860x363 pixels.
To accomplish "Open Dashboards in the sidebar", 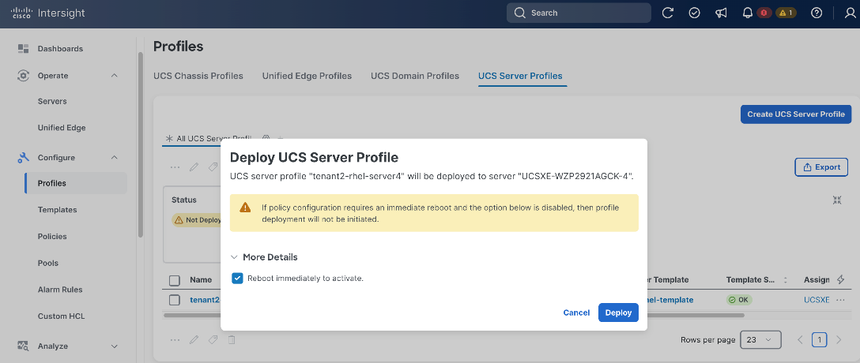I will click(x=60, y=49).
